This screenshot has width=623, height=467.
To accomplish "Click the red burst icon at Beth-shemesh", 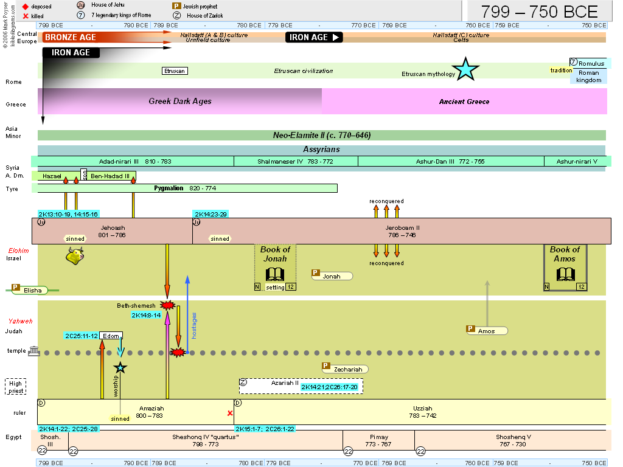I will click(166, 305).
